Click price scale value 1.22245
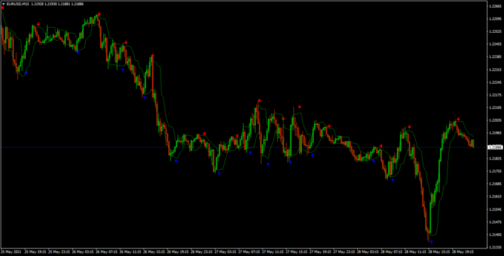Screen dimensions: 504x256 click(495, 83)
